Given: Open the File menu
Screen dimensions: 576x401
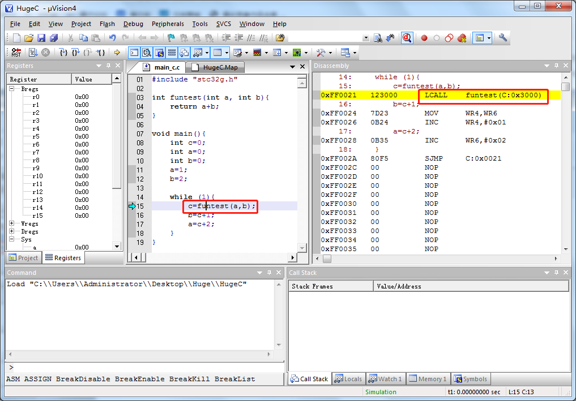Looking at the screenshot, I should (15, 24).
